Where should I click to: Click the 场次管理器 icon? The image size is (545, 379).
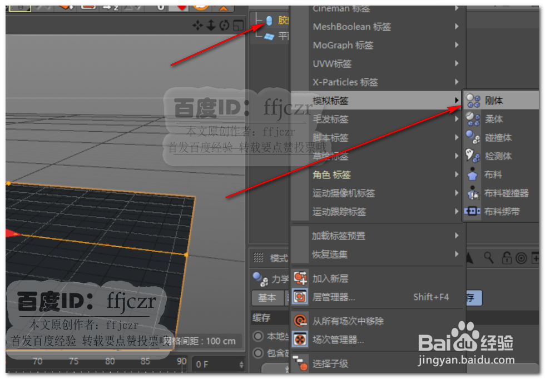point(300,340)
